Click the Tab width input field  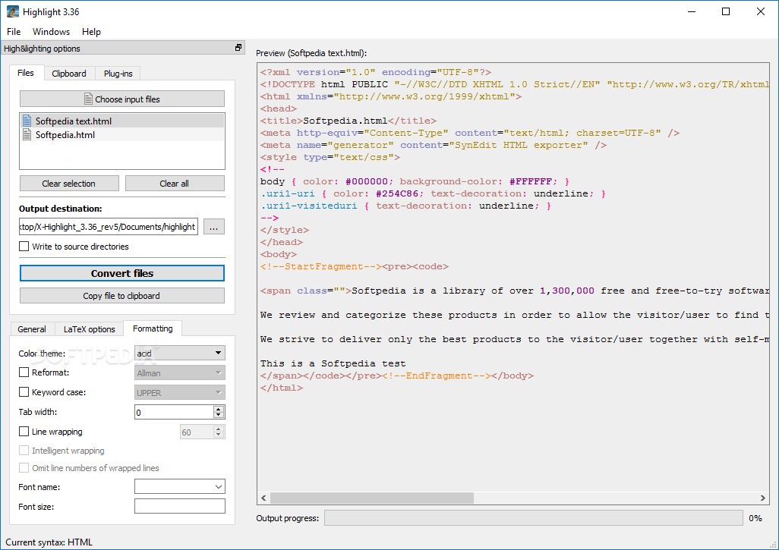tap(174, 412)
